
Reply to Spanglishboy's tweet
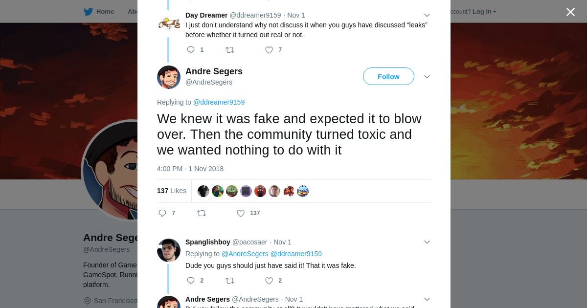(191, 281)
